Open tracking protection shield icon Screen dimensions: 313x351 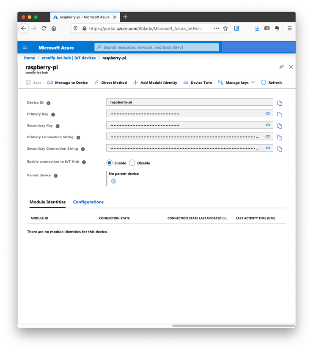(75, 28)
